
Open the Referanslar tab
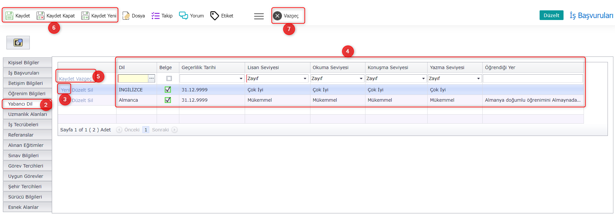28,135
